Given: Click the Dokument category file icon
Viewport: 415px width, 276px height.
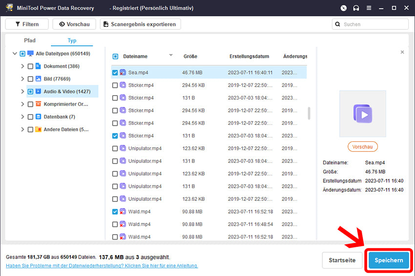Looking at the screenshot, I should click(x=38, y=66).
